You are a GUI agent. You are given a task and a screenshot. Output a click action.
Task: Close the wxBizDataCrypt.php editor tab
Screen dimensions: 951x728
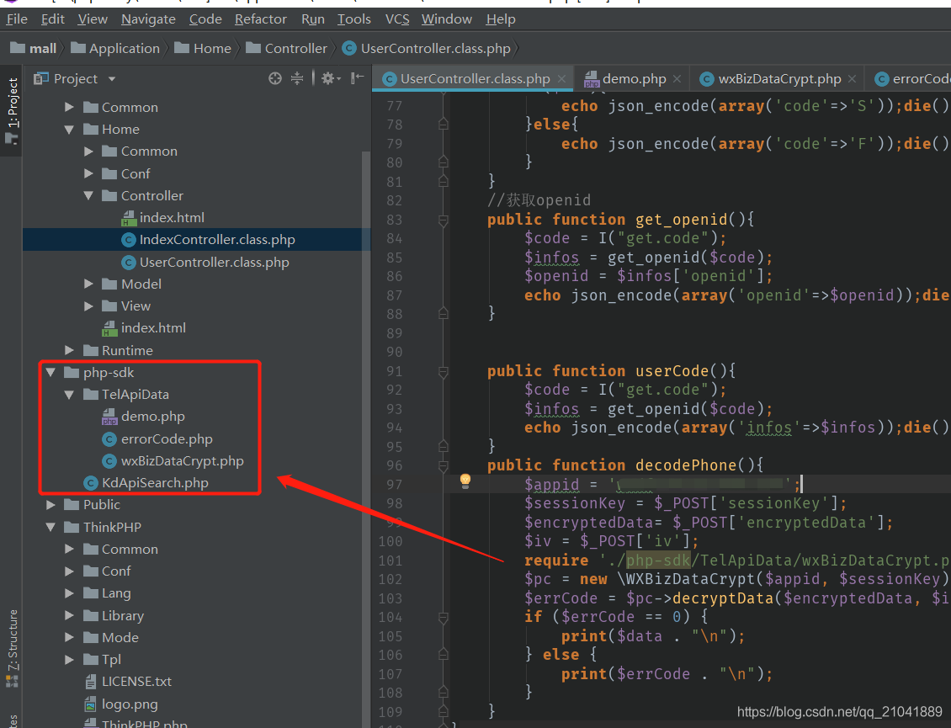point(852,79)
